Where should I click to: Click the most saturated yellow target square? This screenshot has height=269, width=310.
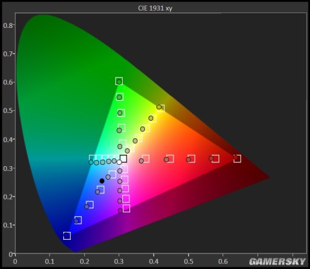(x=161, y=108)
